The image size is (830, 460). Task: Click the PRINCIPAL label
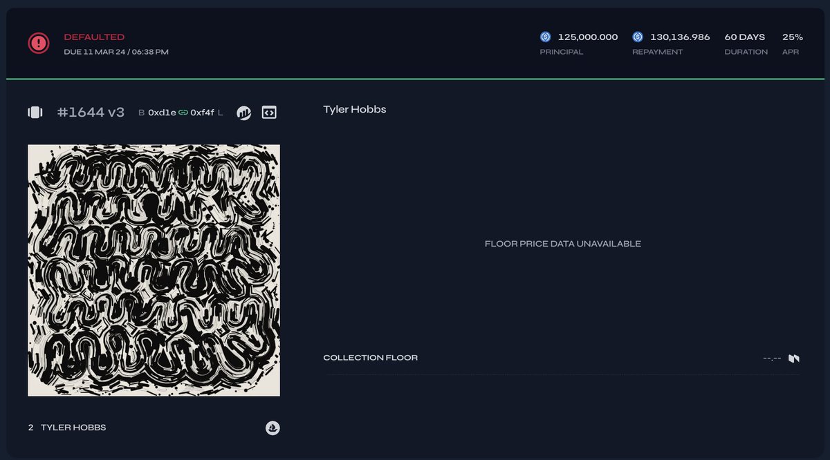click(562, 52)
